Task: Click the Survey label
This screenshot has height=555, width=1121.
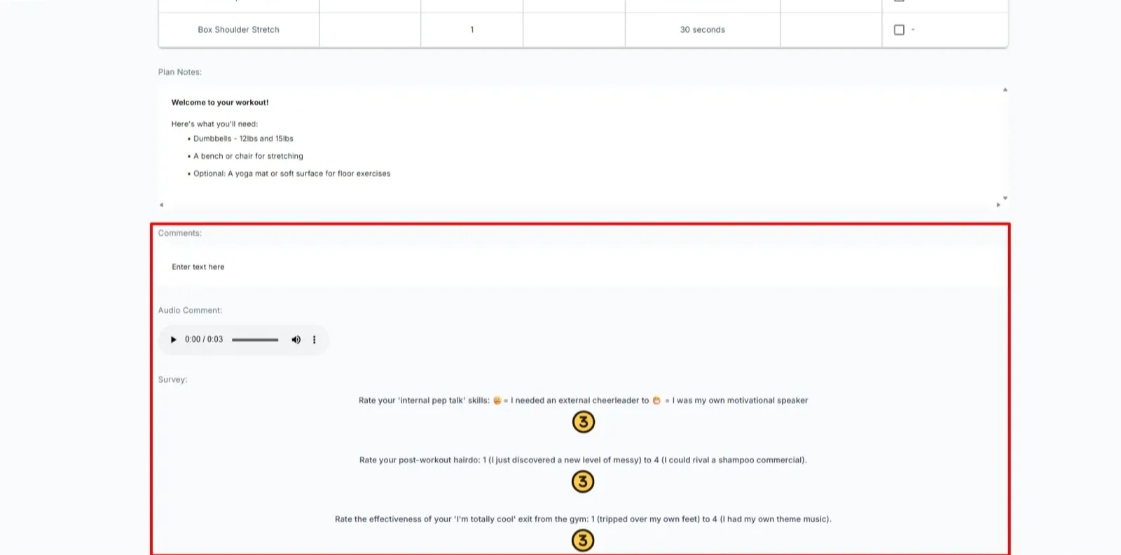Action: click(172, 379)
